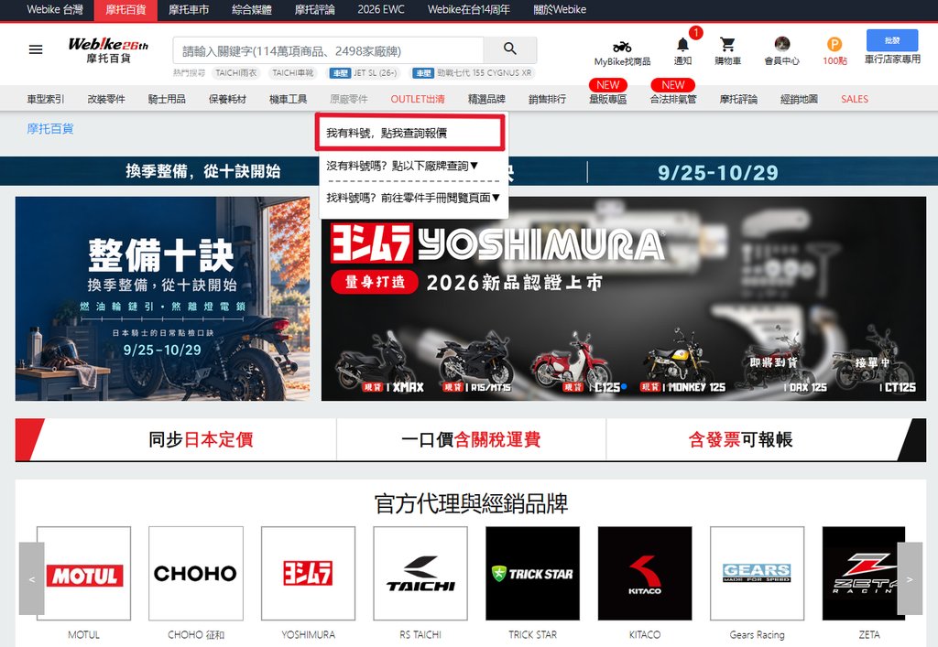The image size is (938, 647).
Task: Open 原廠零件 navigation menu
Action: (x=349, y=99)
